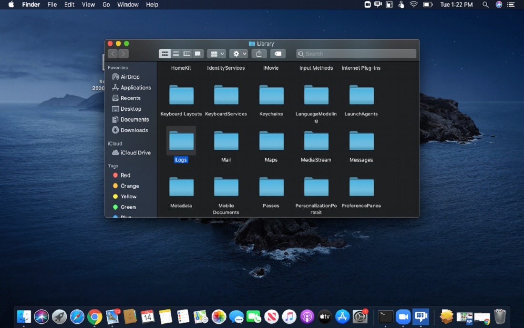Select the MediaStream folder
The height and width of the screenshot is (328, 524).
tap(316, 141)
